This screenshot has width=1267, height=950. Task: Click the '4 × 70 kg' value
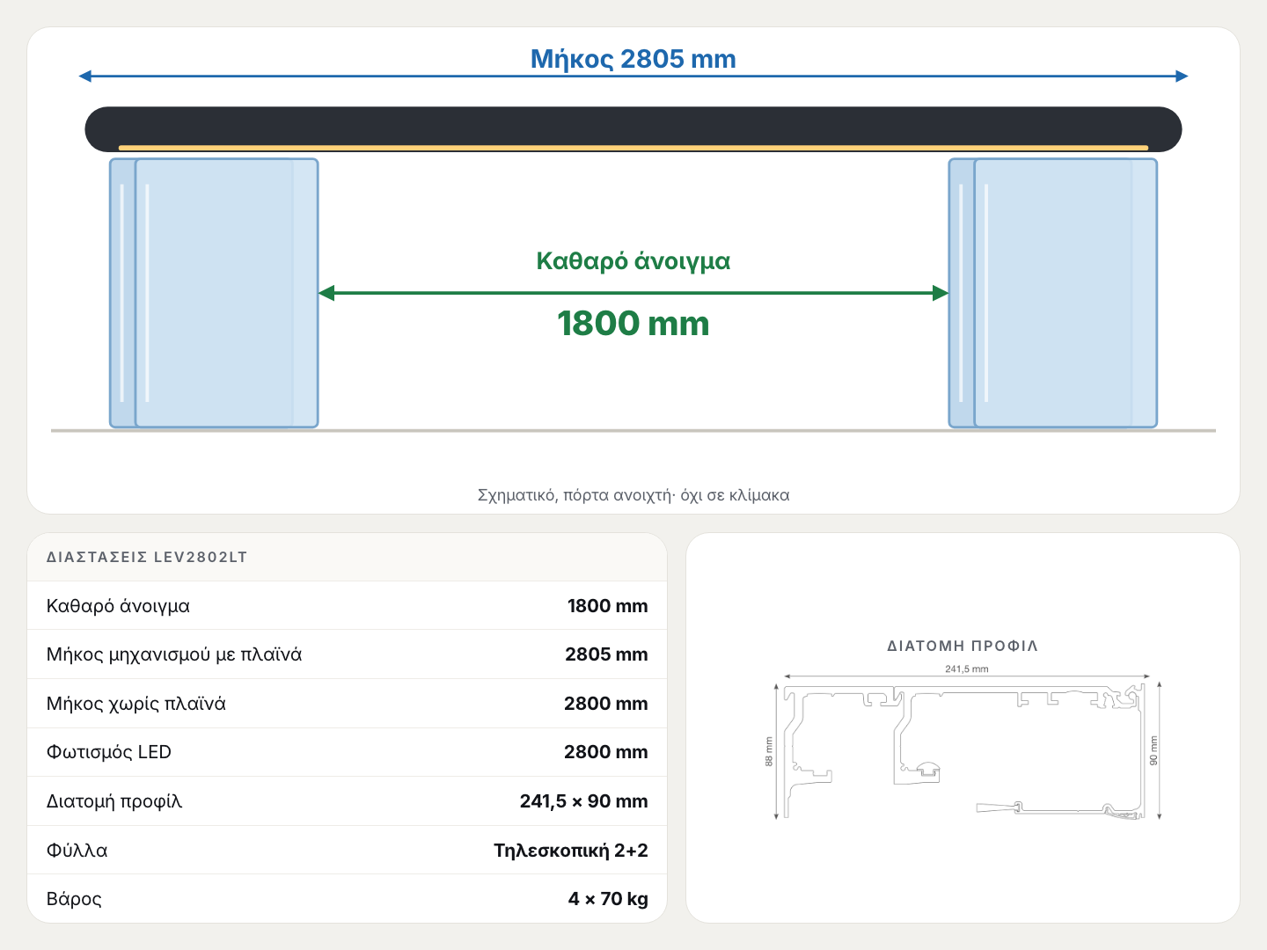[x=608, y=899]
